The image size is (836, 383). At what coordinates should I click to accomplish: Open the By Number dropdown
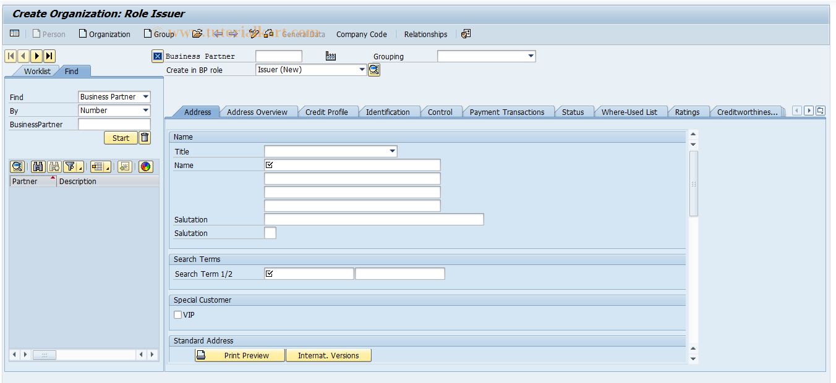click(x=146, y=111)
